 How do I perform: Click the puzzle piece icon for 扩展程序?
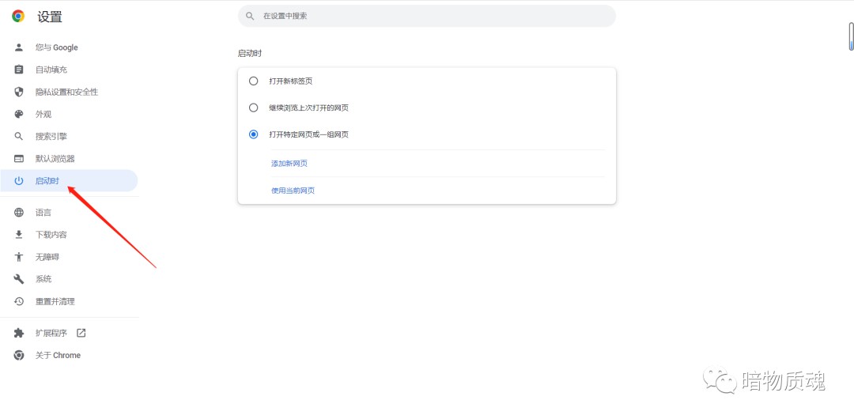(x=19, y=333)
